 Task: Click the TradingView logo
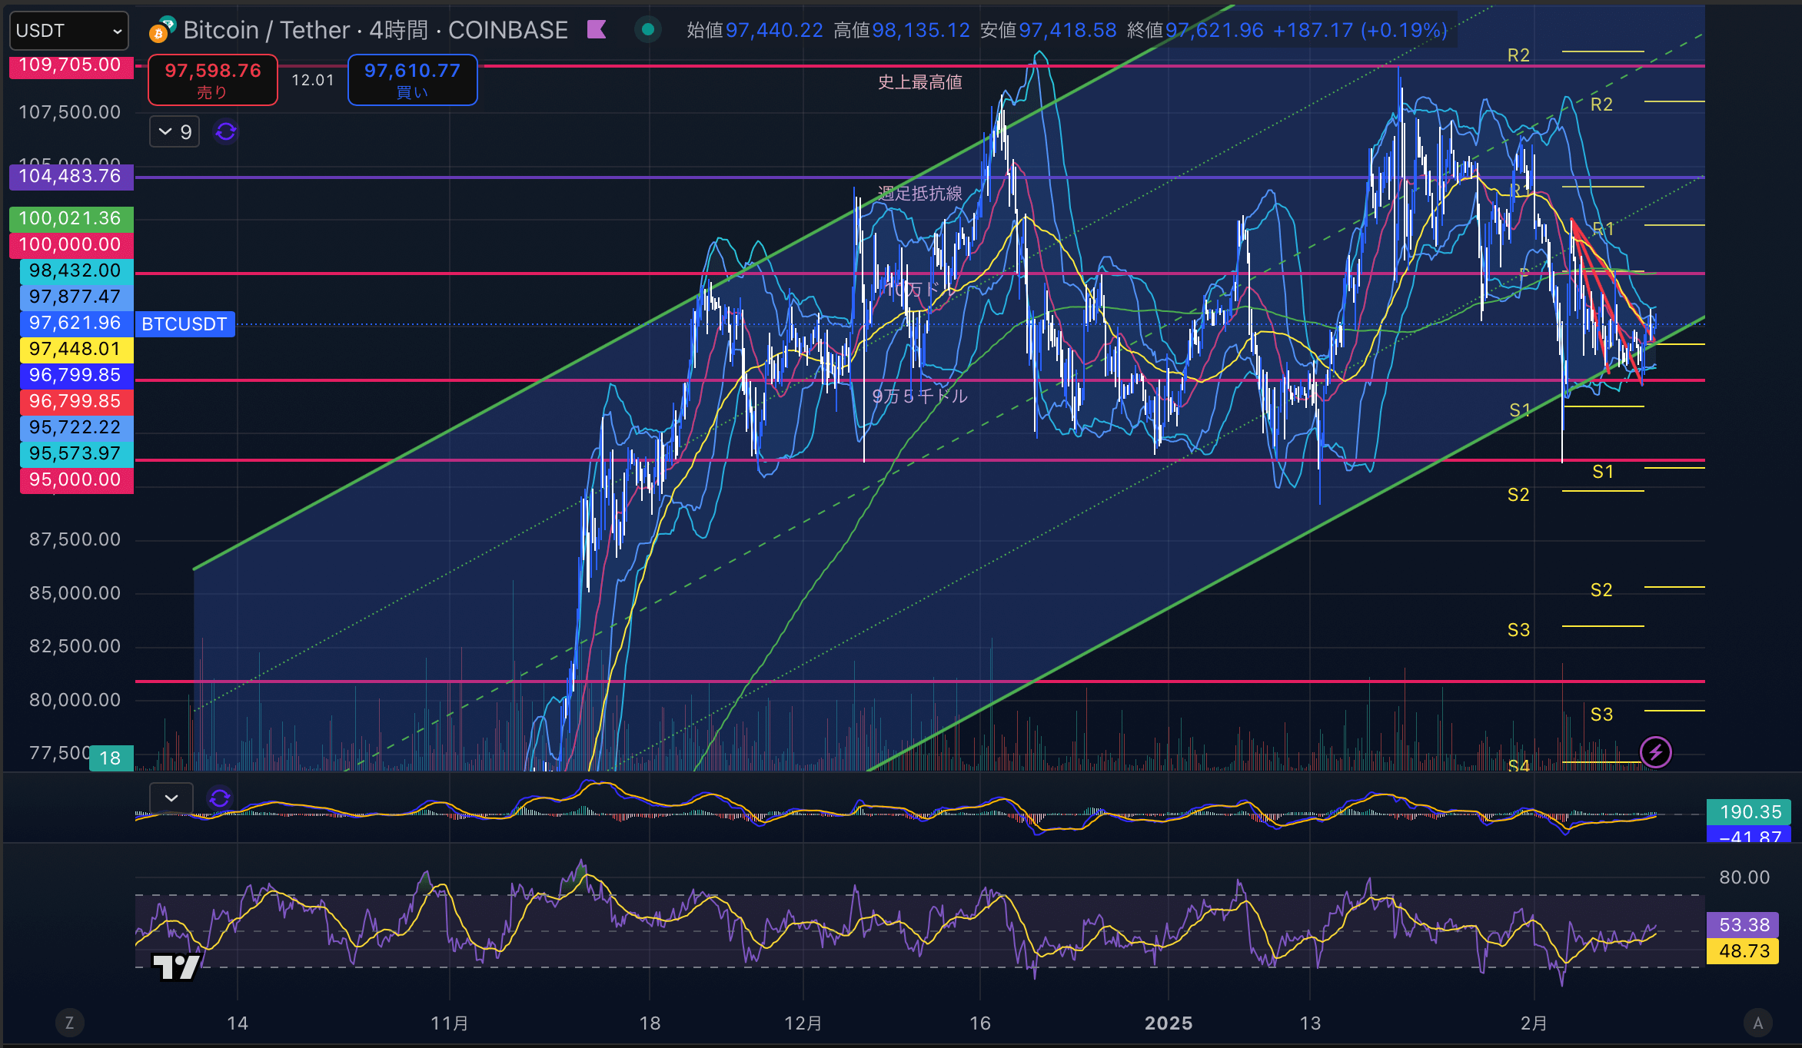click(x=177, y=967)
